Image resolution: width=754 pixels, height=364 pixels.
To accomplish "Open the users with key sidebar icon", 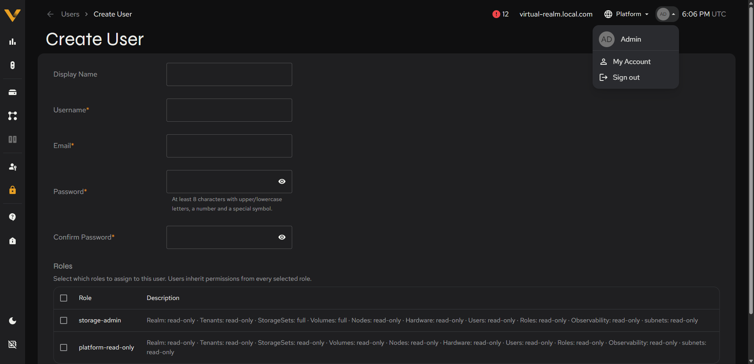I will tap(13, 167).
